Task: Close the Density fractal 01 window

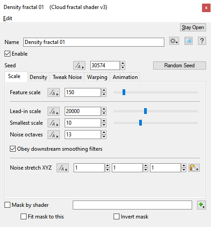Action: tap(206, 8)
